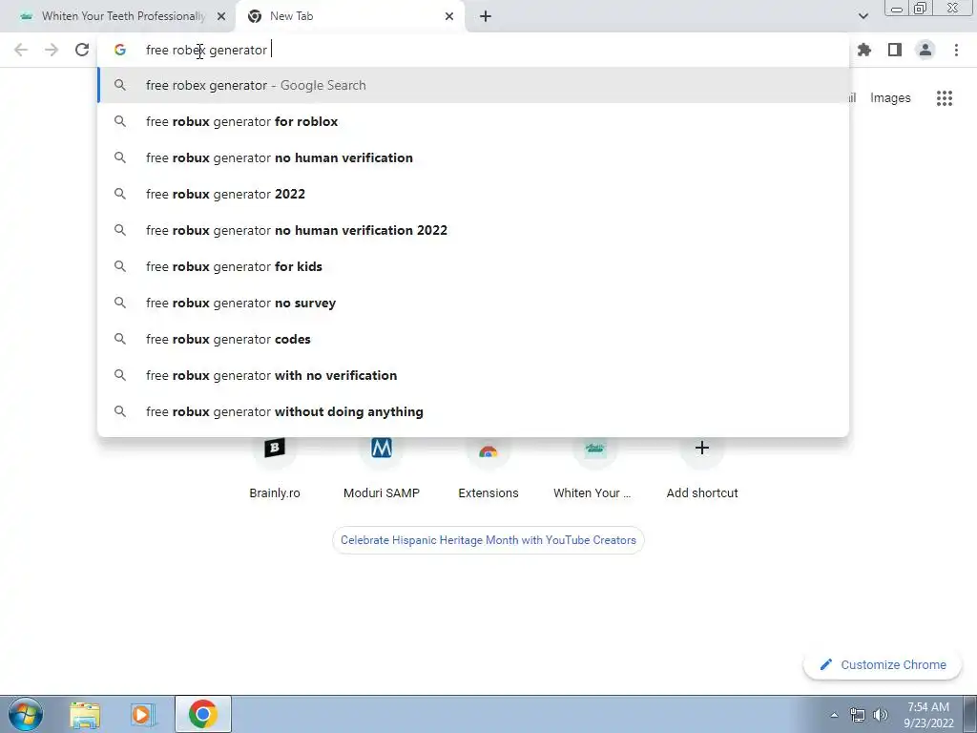977x733 pixels.
Task: Close the Whiten Your Teeth tab
Action: coord(221,16)
